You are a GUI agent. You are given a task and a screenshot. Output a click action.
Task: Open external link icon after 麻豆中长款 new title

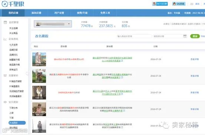[122, 94]
